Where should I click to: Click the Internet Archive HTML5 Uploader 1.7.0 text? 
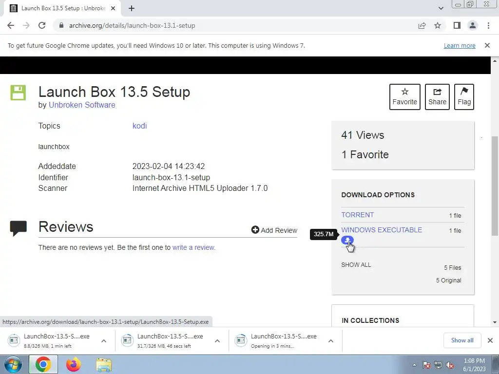pyautogui.click(x=200, y=188)
